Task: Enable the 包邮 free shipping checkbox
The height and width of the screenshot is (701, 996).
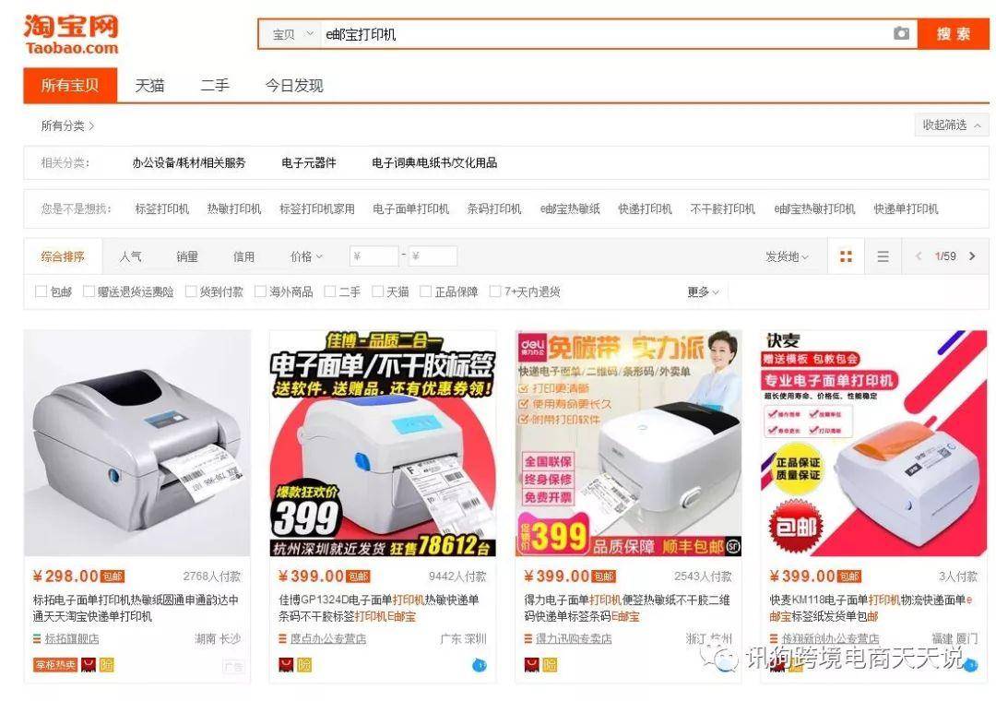Action: pyautogui.click(x=41, y=291)
